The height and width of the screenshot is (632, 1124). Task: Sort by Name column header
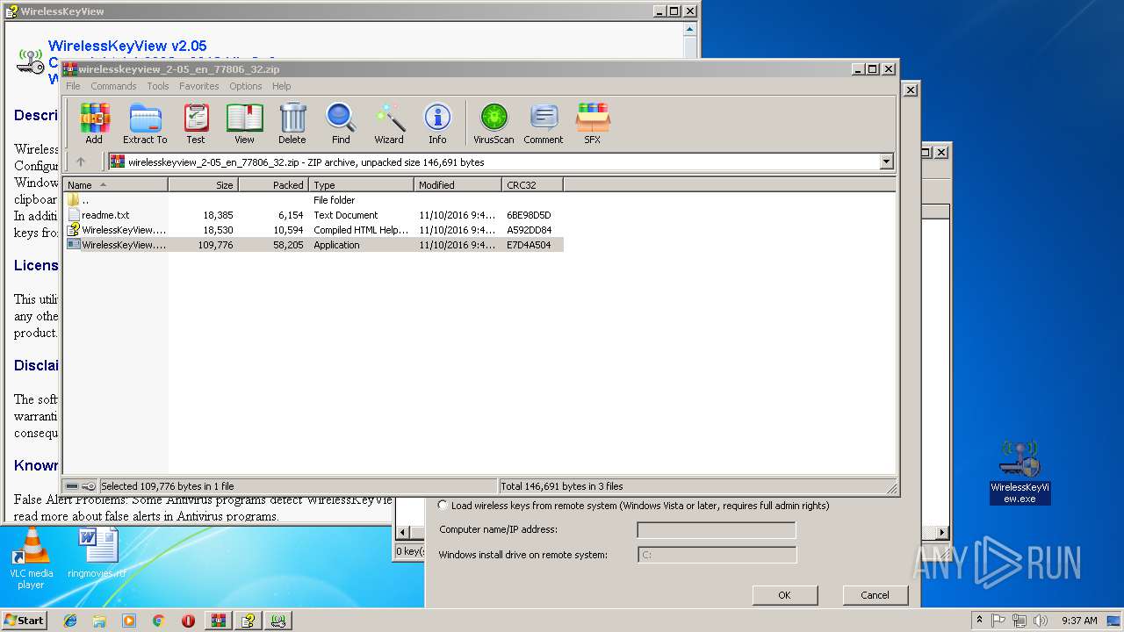[115, 185]
